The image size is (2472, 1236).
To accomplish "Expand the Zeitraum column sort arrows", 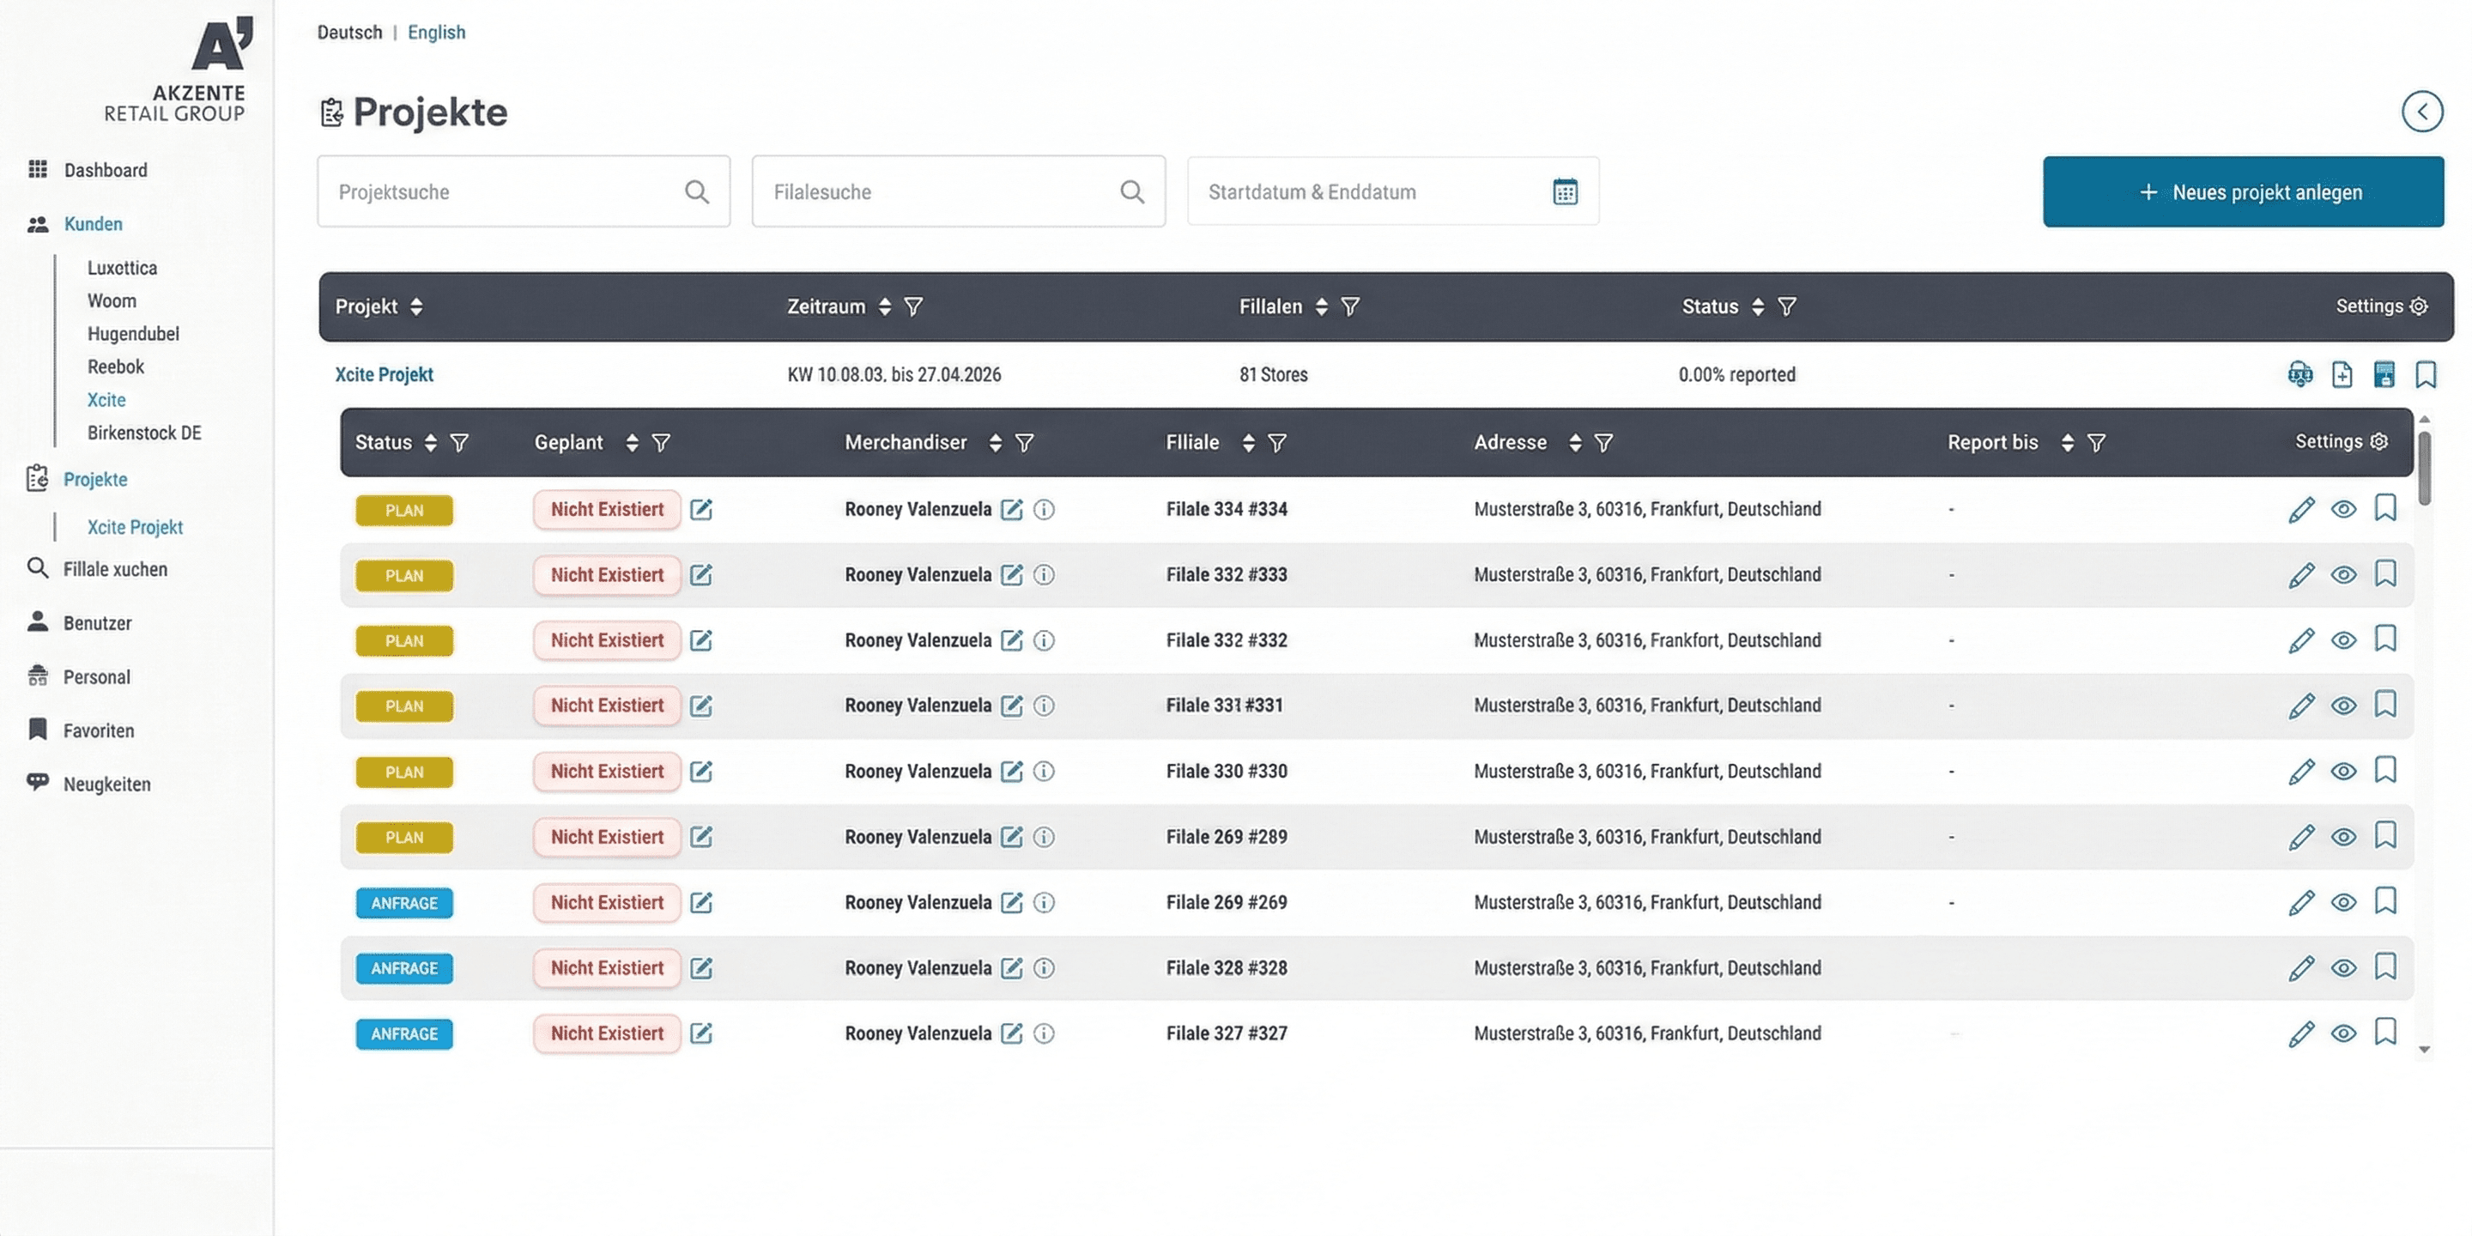I will pyautogui.click(x=886, y=306).
